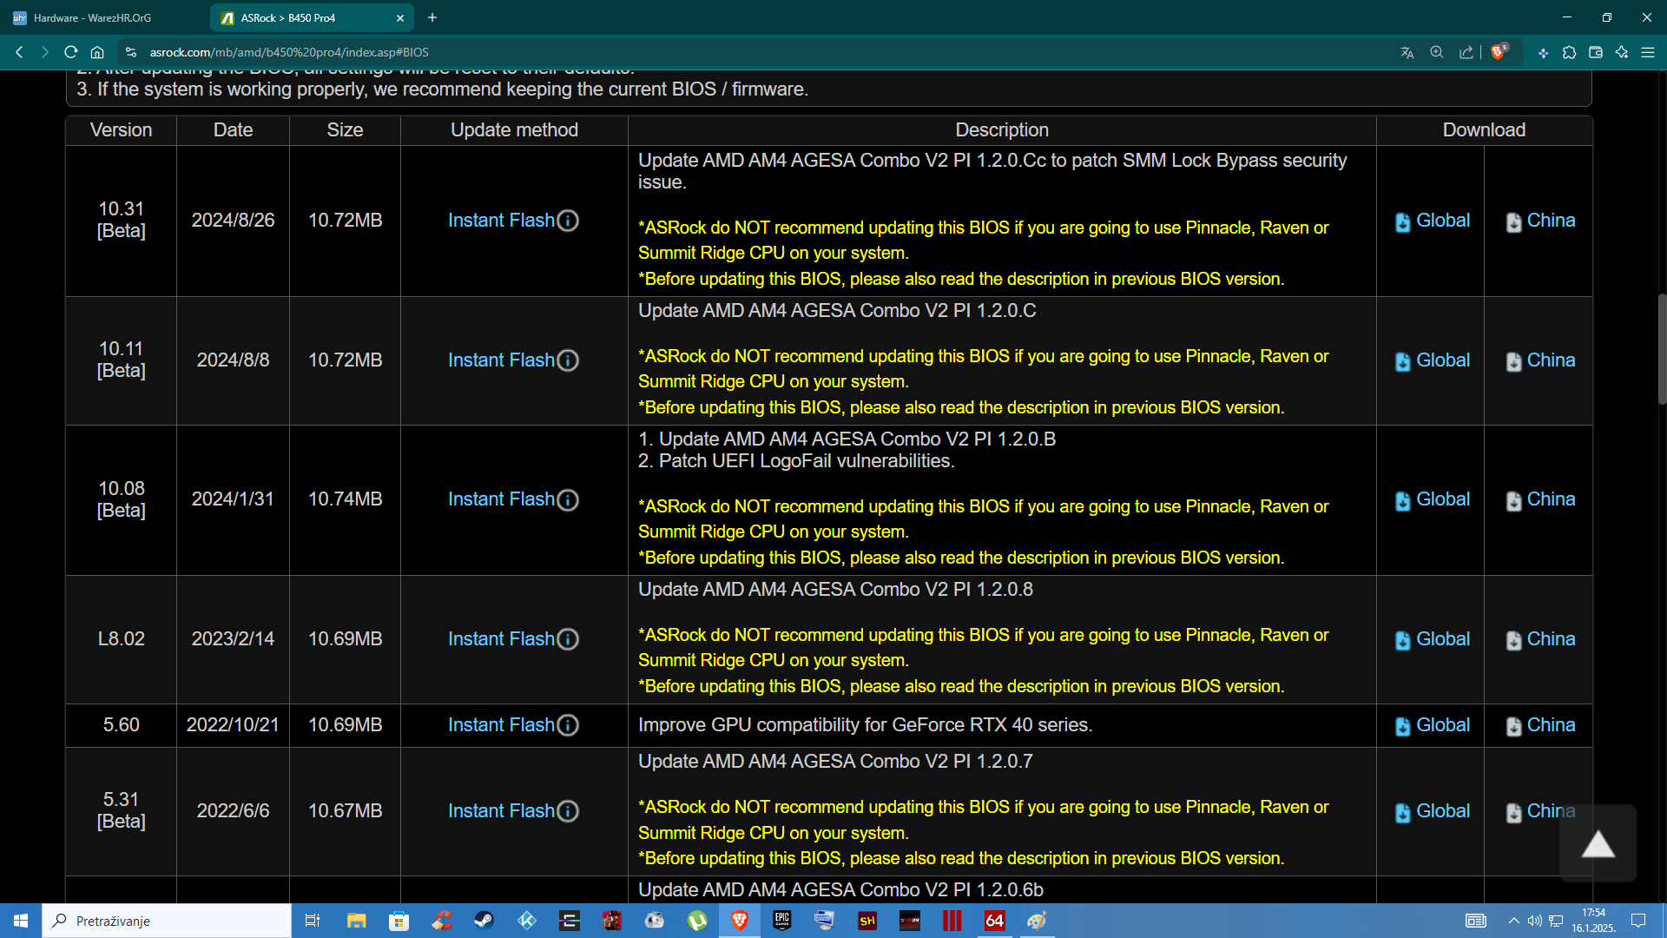Click the back-to-top arrow button
1667x938 pixels.
point(1598,843)
